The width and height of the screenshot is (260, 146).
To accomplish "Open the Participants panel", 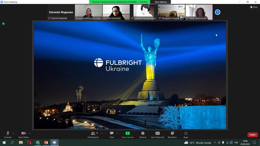I will [x=93, y=135].
